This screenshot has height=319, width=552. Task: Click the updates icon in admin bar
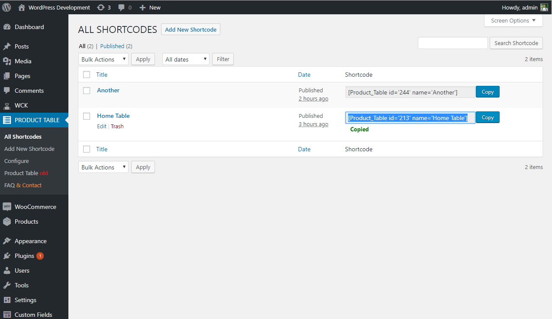(x=101, y=7)
